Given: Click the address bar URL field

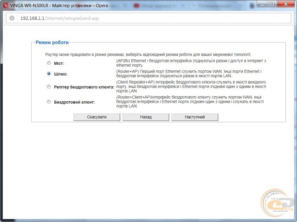Looking at the screenshot, I should 148,18.
